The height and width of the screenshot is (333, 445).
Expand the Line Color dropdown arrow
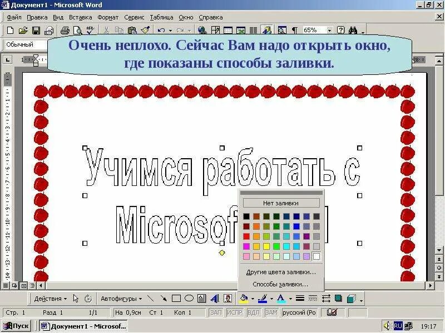[271, 299]
